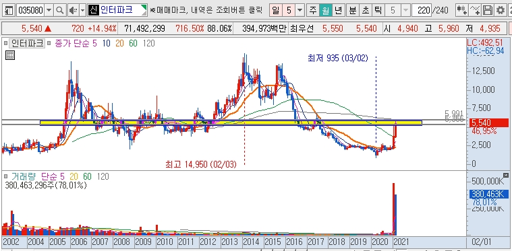Open the daily interval 5 dropdown arrow
512x251 pixels.
(x=300, y=11)
